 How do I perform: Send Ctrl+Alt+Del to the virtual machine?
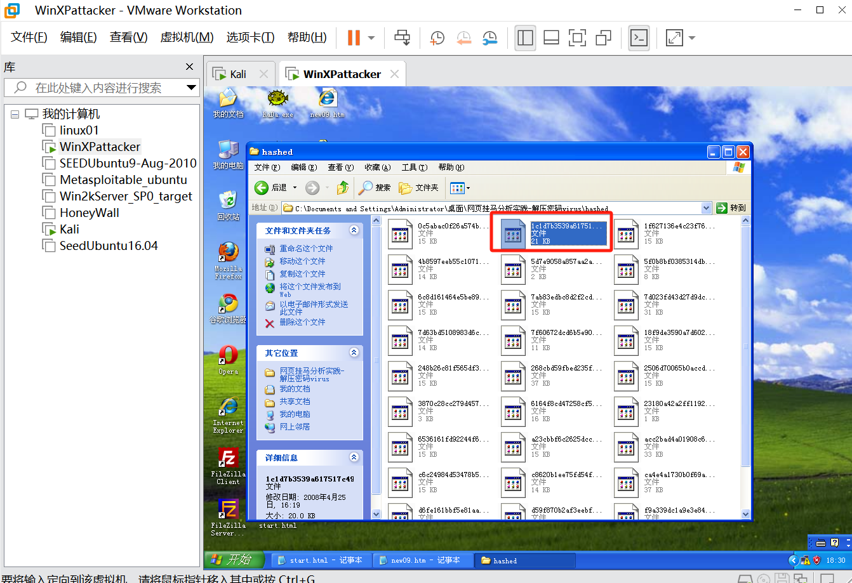(x=403, y=38)
